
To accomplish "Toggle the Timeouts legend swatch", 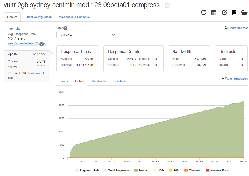I will pos(186,171).
